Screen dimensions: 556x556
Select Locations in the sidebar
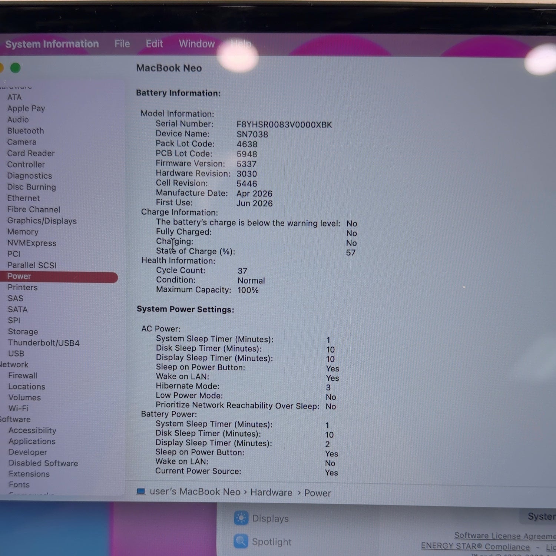point(27,387)
